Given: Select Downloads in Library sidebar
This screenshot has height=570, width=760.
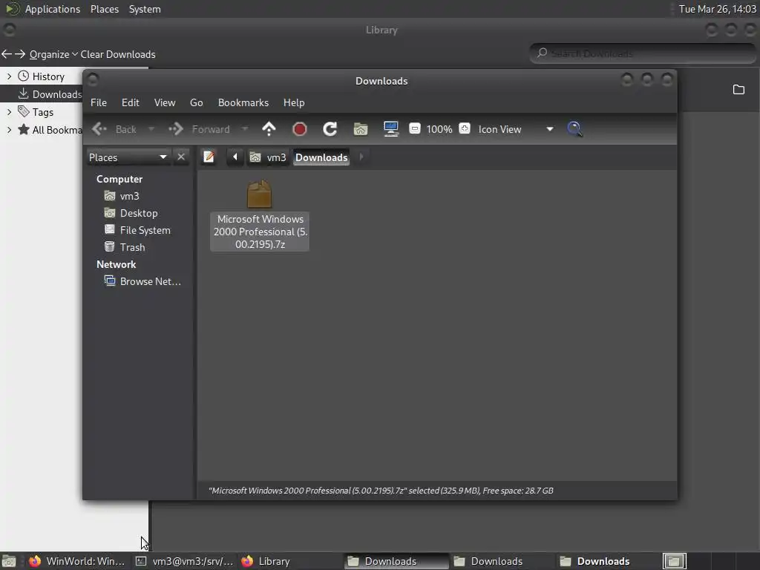Looking at the screenshot, I should pos(50,94).
